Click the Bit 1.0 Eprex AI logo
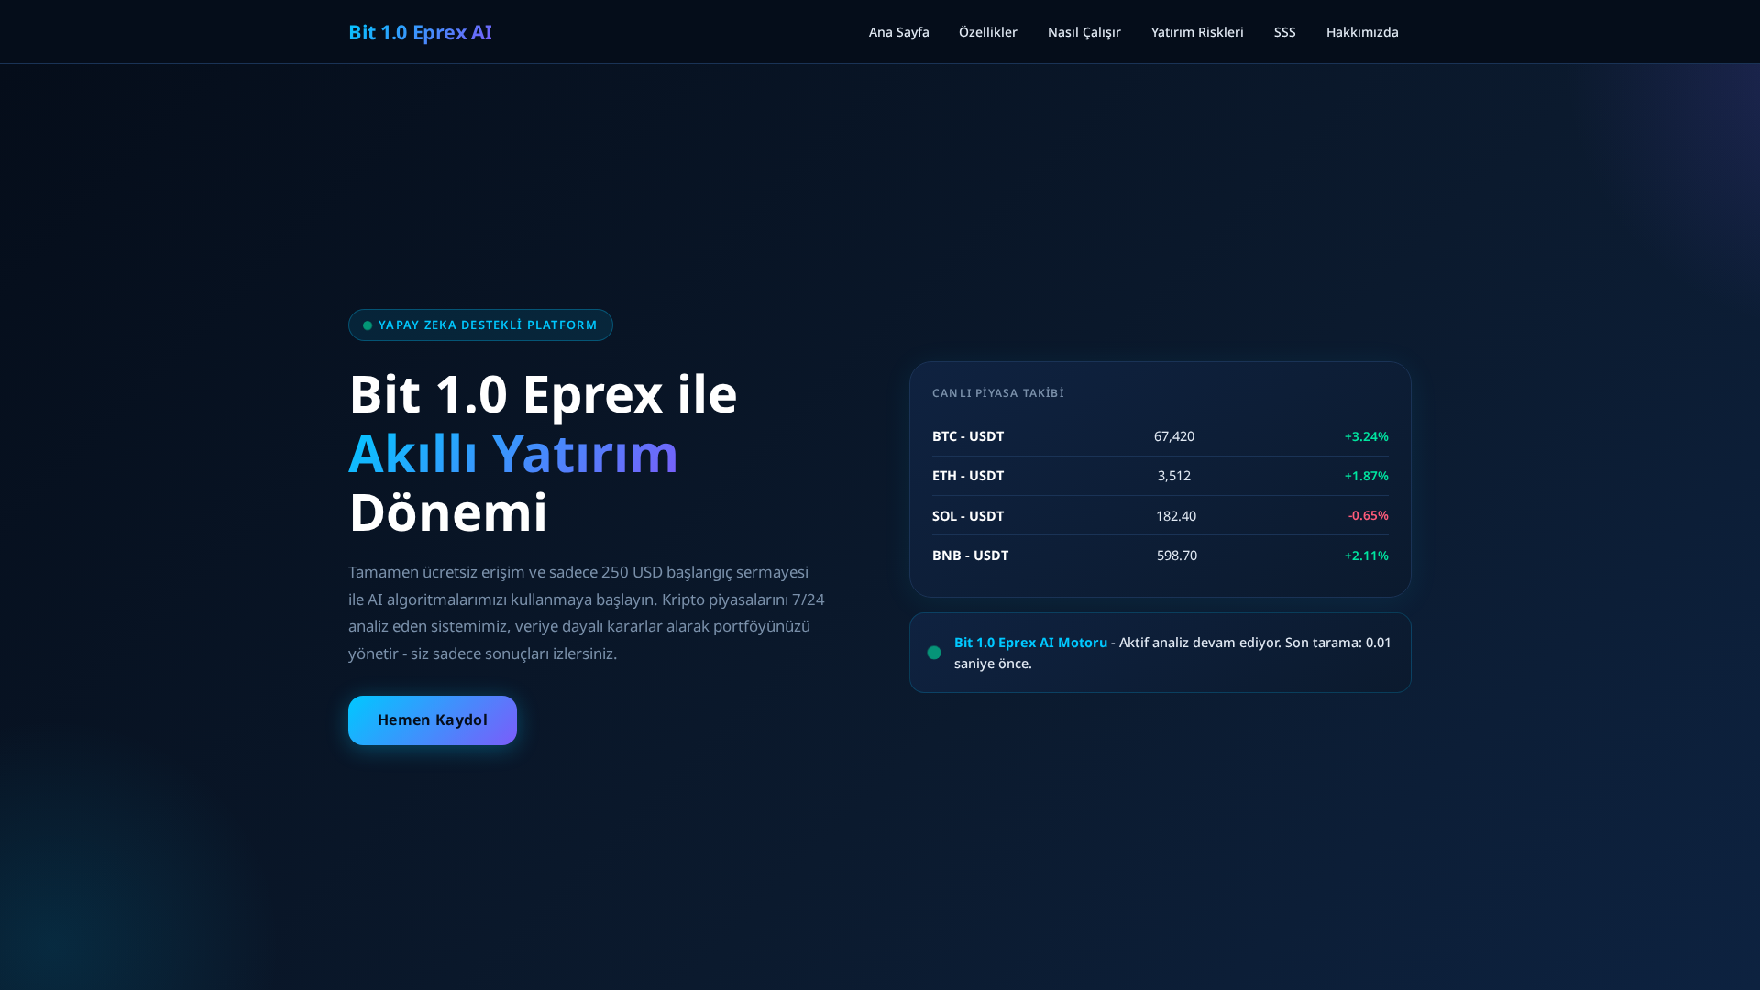 tap(420, 32)
